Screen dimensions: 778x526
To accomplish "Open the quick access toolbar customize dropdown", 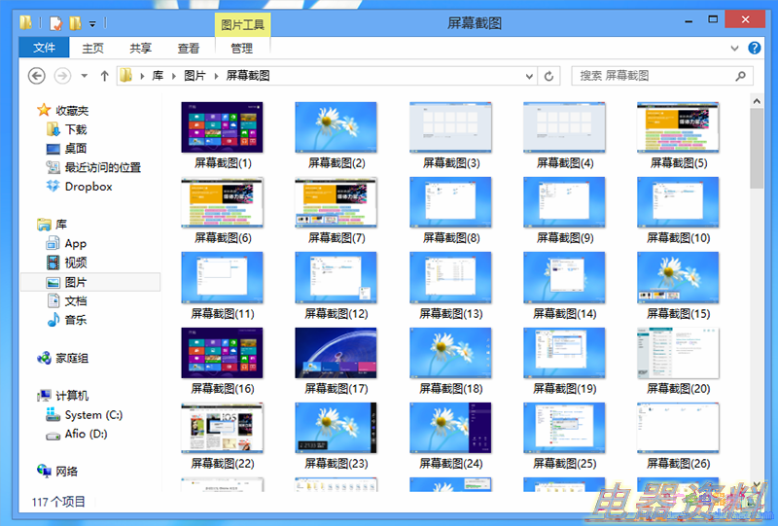I will click(92, 21).
